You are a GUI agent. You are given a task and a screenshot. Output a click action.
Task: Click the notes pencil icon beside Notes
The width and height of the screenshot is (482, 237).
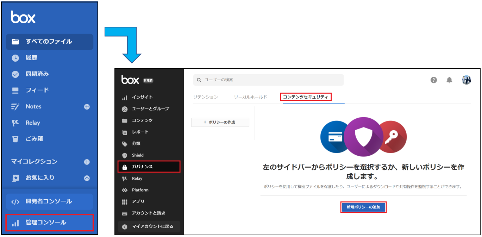(x=15, y=107)
